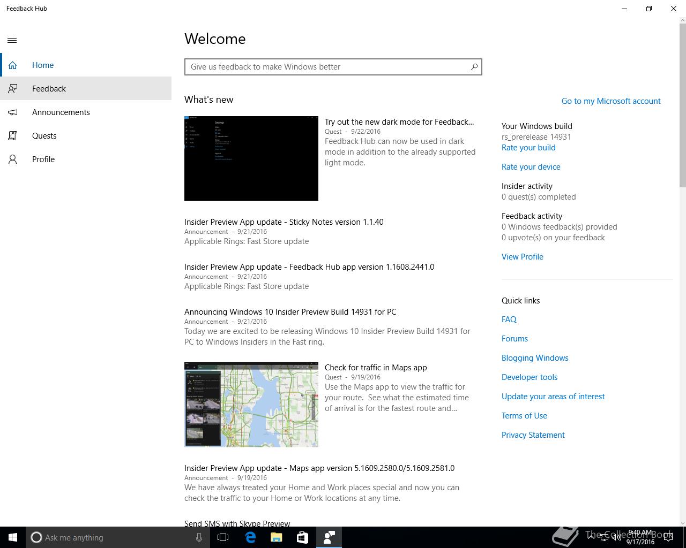Click Rate your build link
The height and width of the screenshot is (548, 686).
(528, 148)
